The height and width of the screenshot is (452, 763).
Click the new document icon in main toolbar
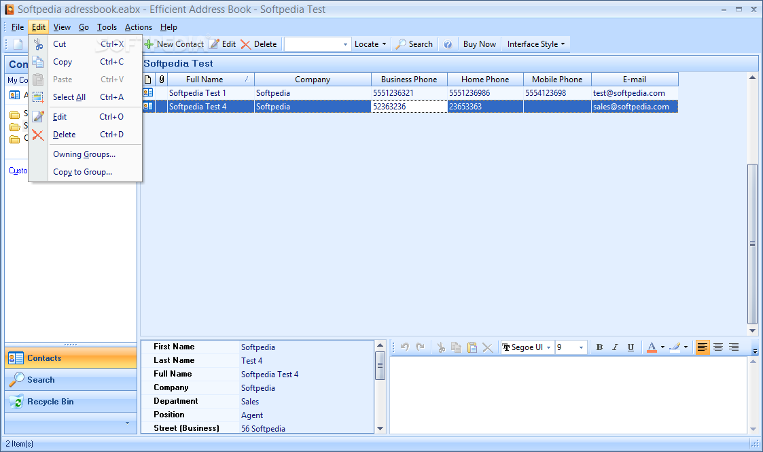coord(18,44)
